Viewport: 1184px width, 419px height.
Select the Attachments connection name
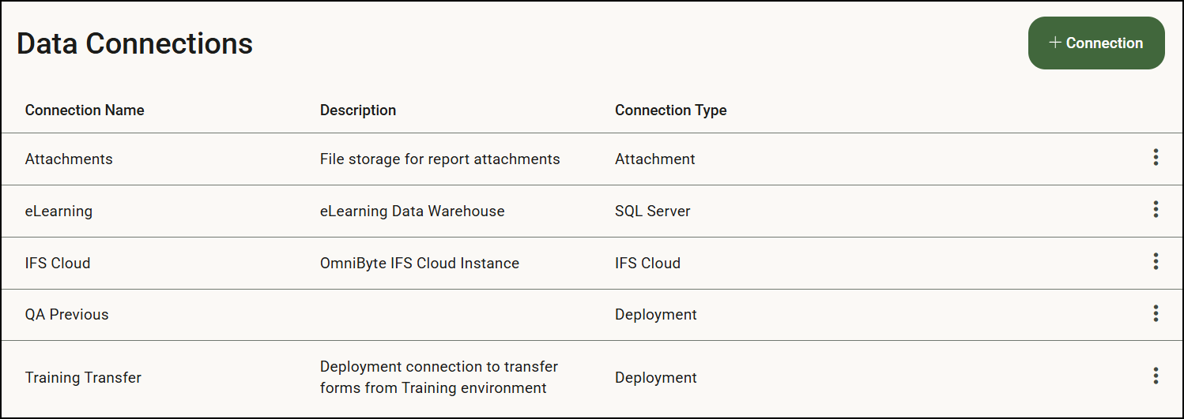(x=69, y=159)
